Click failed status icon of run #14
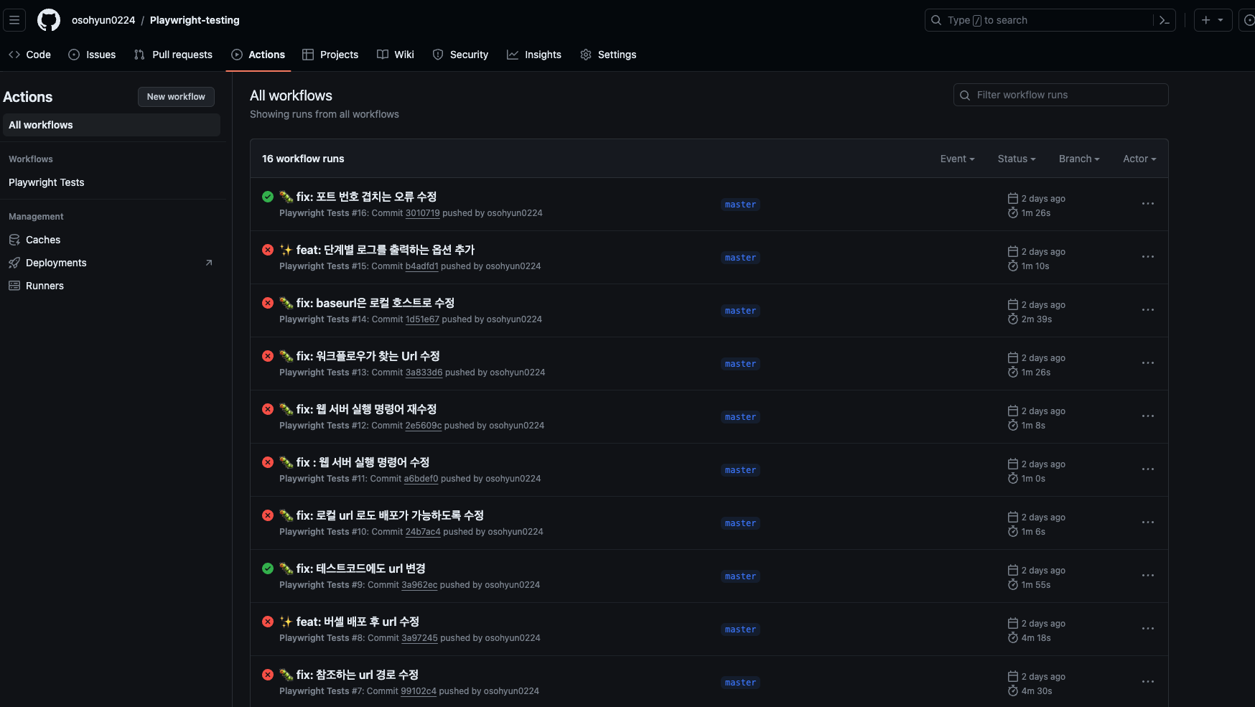The height and width of the screenshot is (707, 1255). (x=268, y=303)
